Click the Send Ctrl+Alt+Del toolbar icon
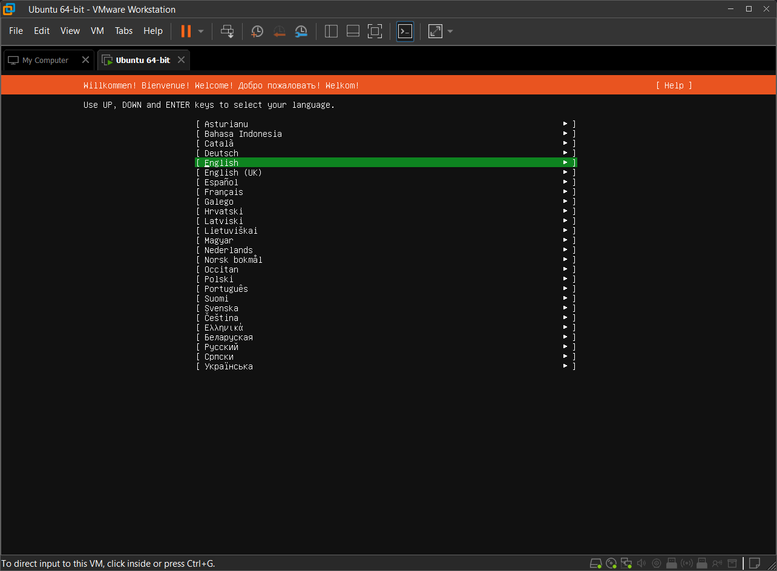The height and width of the screenshot is (571, 777). [x=228, y=31]
